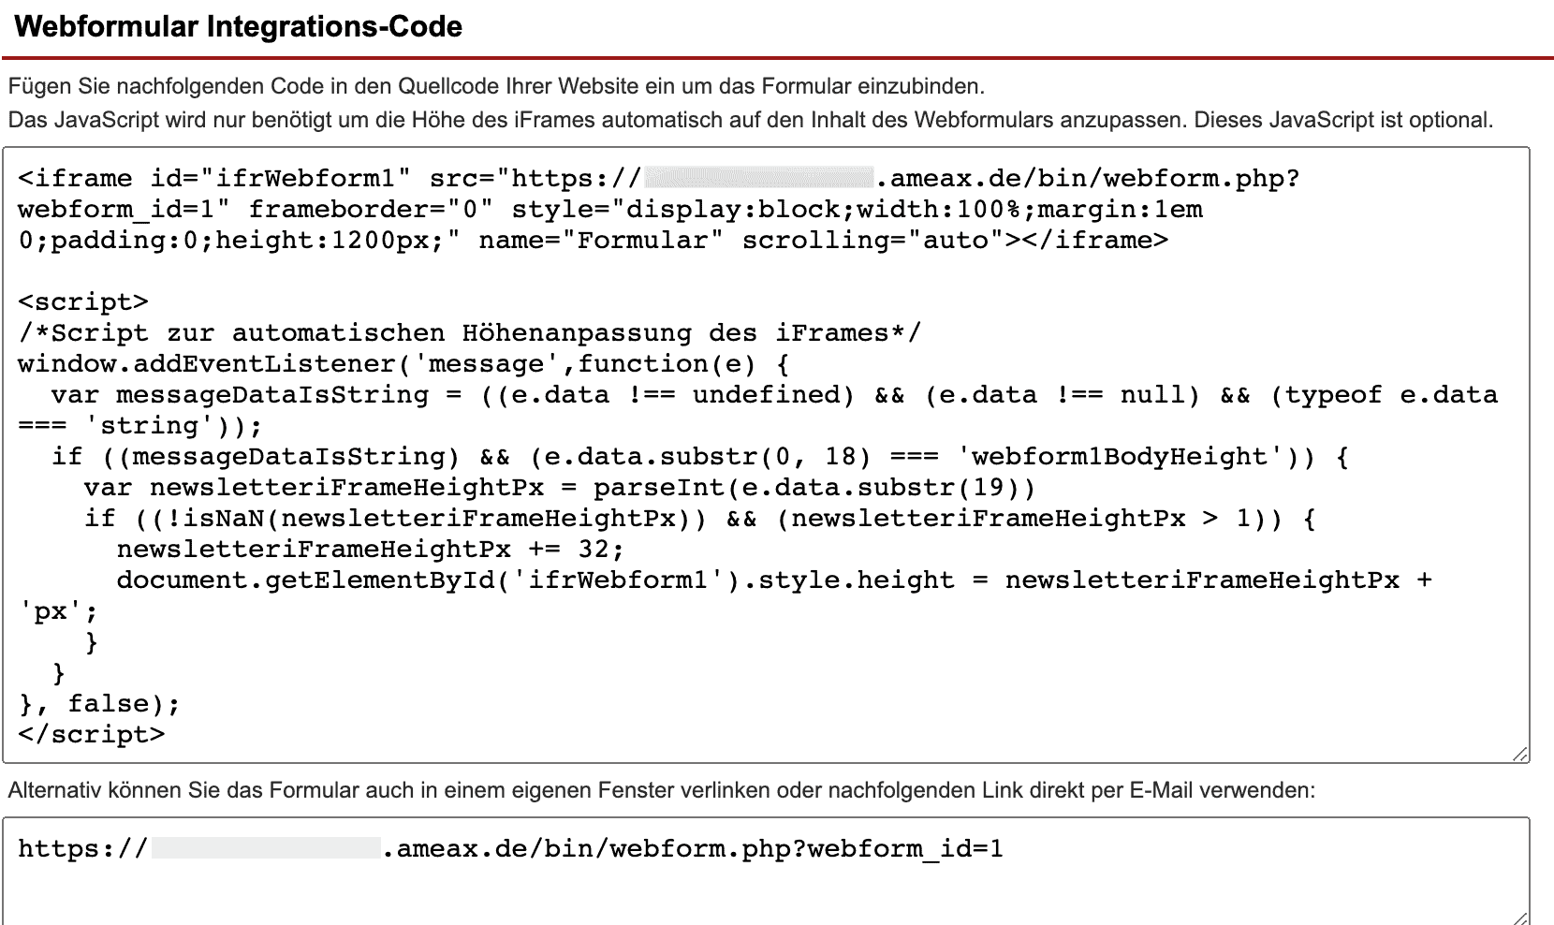Click the scrolling="auto" attribute text
The image size is (1554, 925).
pyautogui.click(x=865, y=241)
